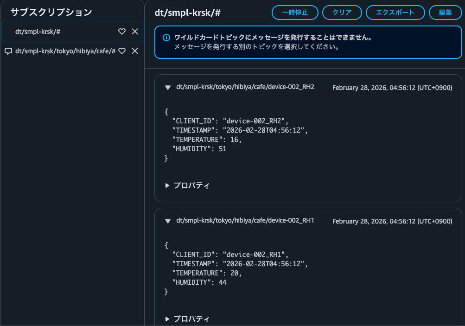The width and height of the screenshot is (465, 326).
Task: Click the device-002_RH2 topic name header
Action: coord(245,87)
